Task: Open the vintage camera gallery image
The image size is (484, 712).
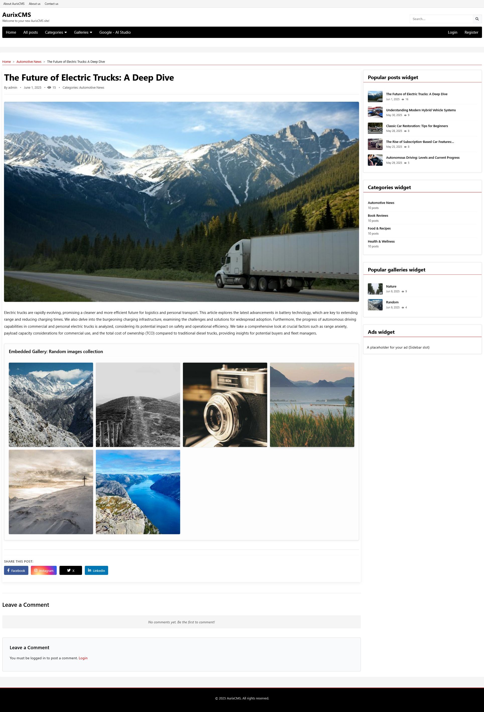Action: point(225,405)
